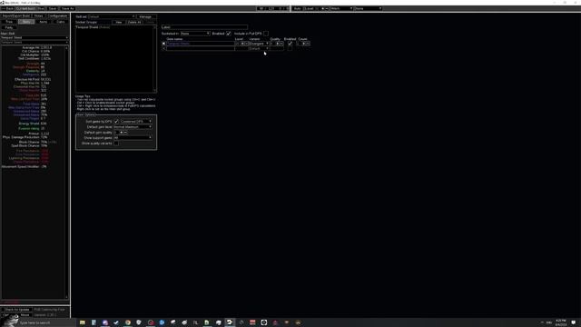Create a new socket group

coord(119,22)
